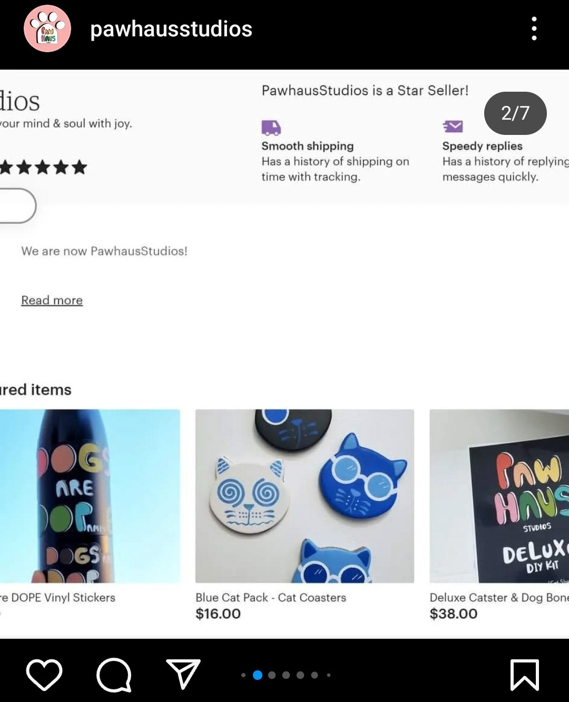Open the Deluxe DIY Kit image

[x=499, y=496]
